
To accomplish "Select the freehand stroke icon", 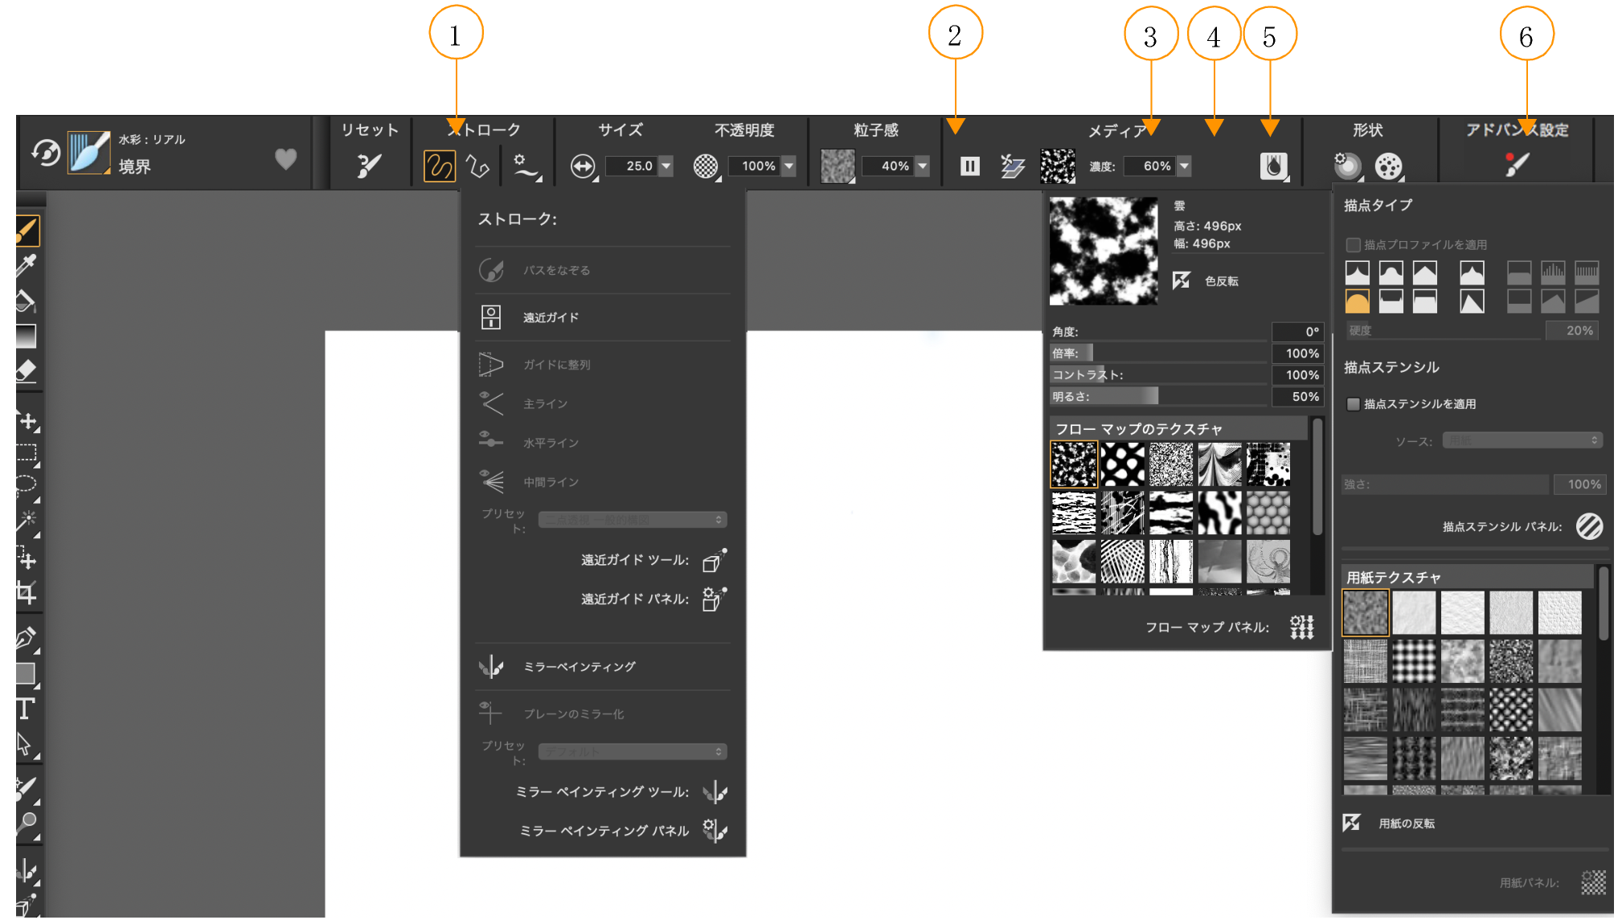I will pos(439,166).
